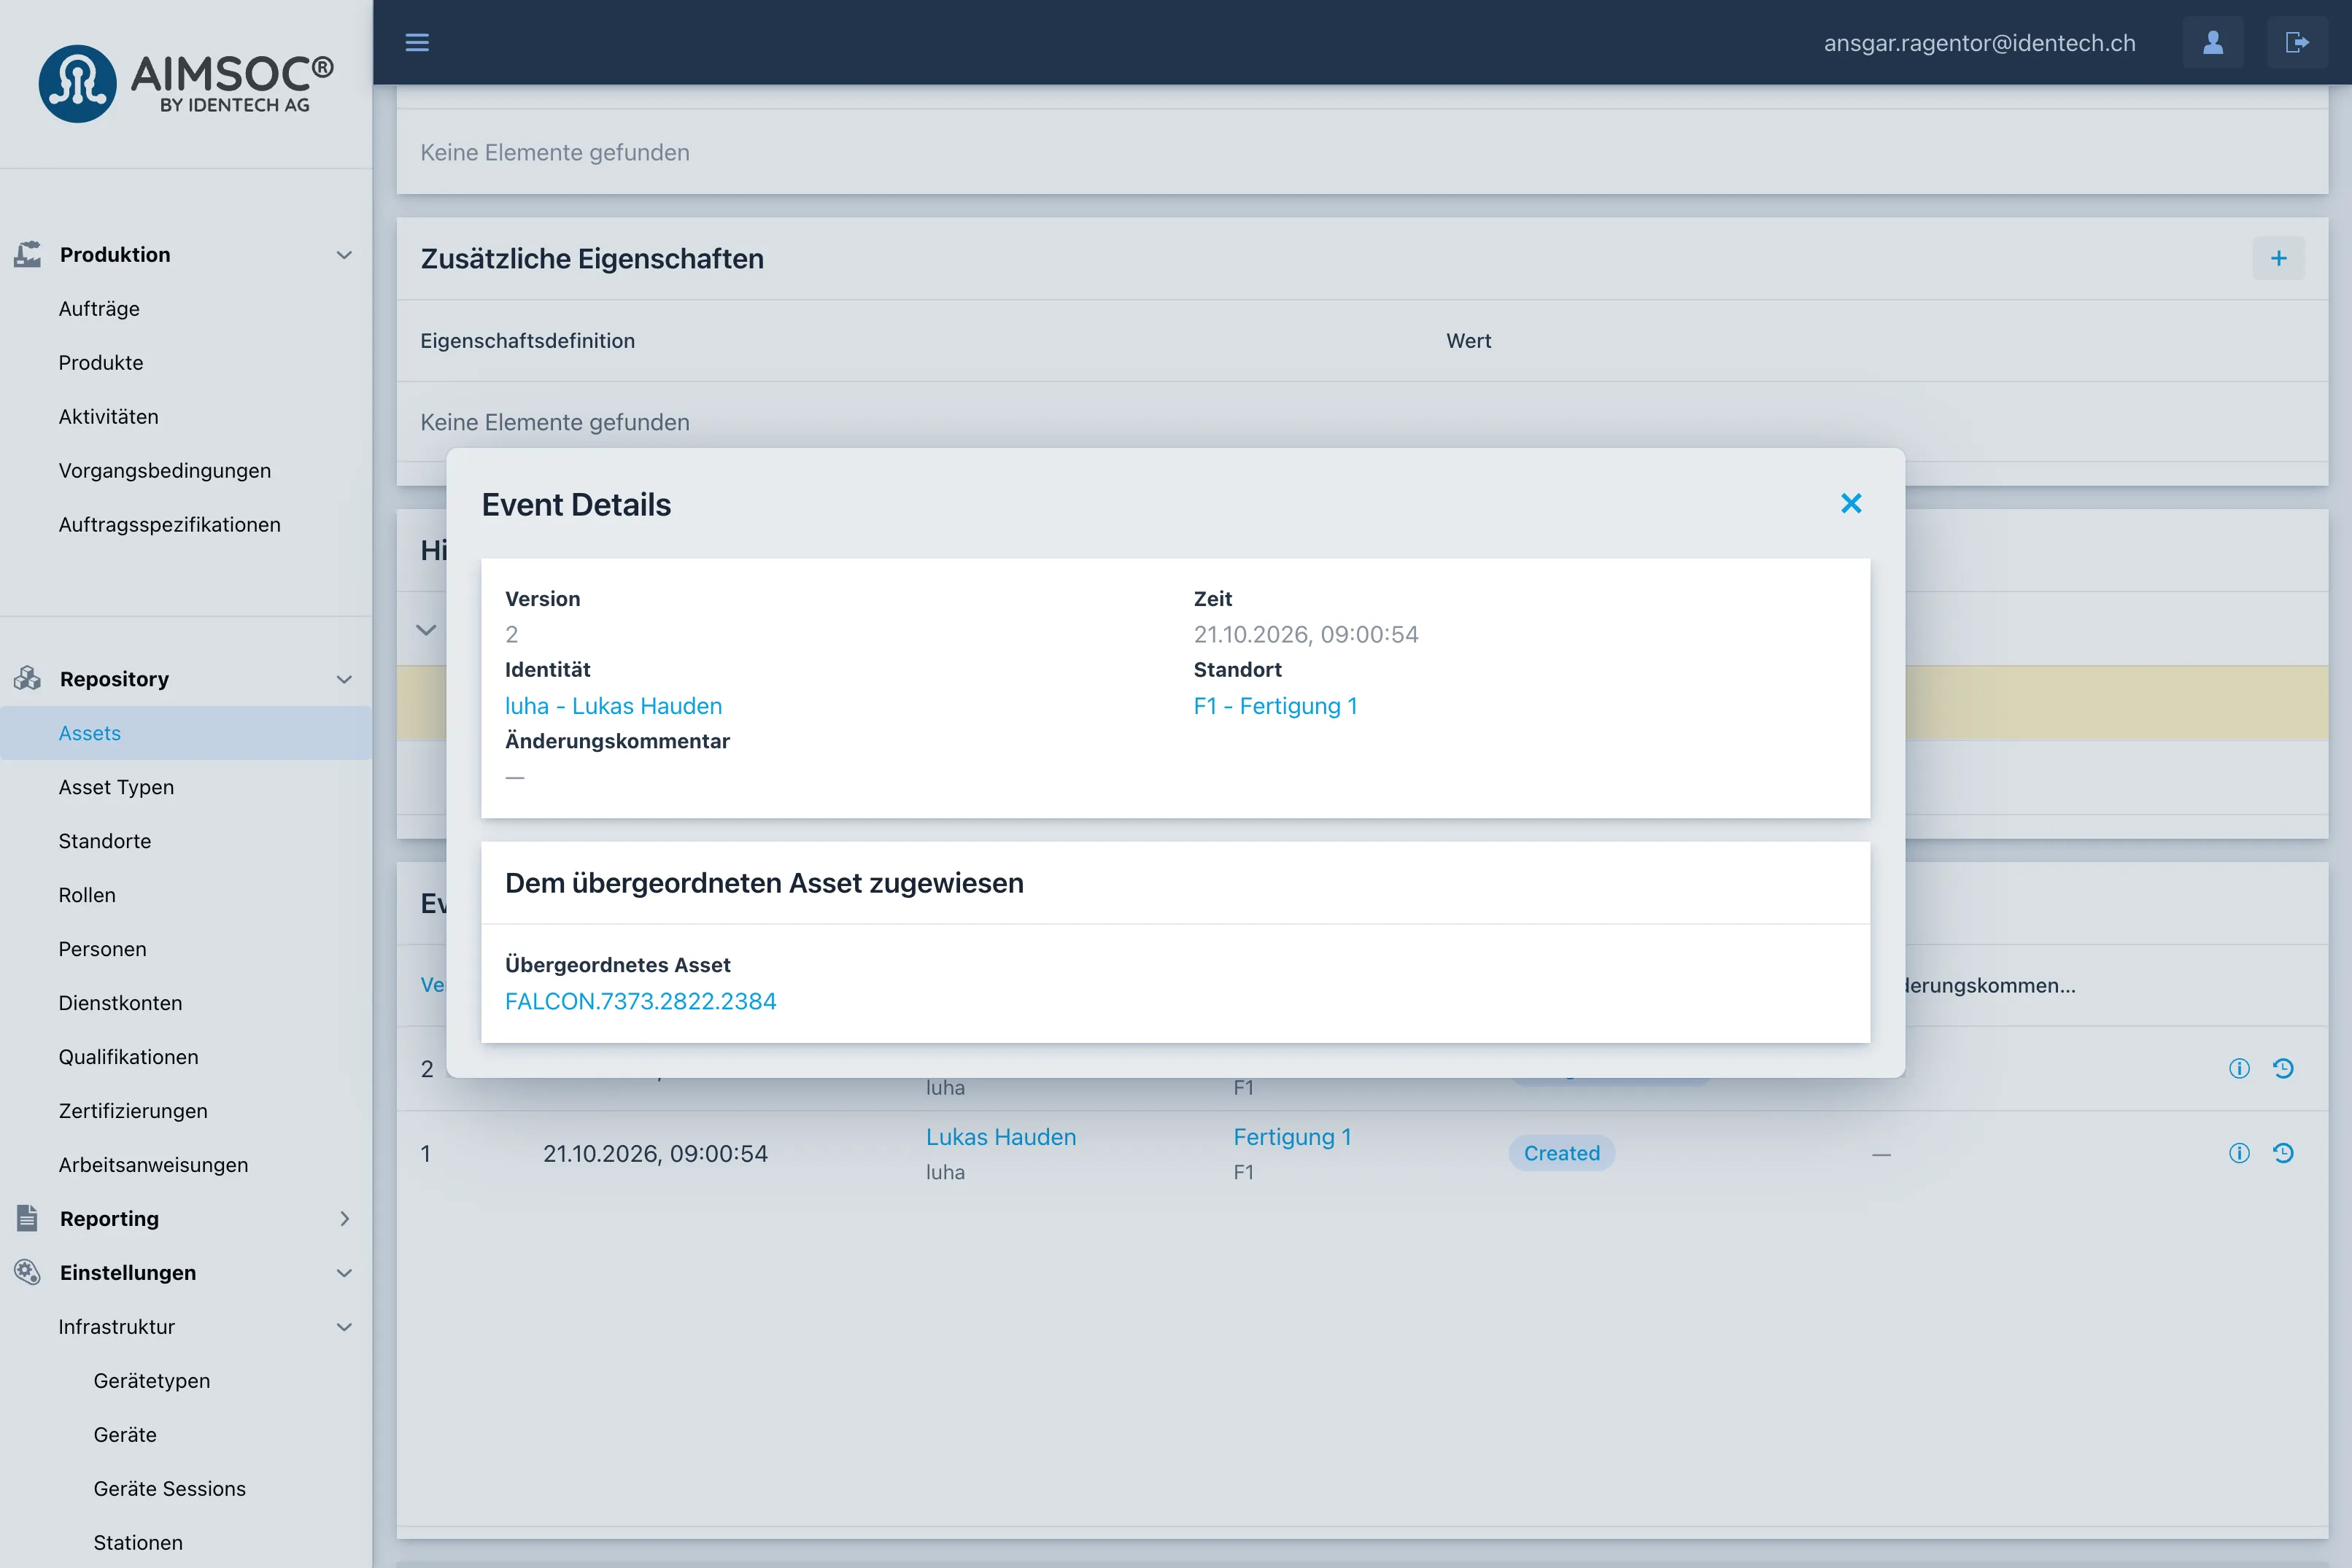Screen dimensions: 2352x1568
Task: Collapse the Repository menu section
Action: coord(344,679)
